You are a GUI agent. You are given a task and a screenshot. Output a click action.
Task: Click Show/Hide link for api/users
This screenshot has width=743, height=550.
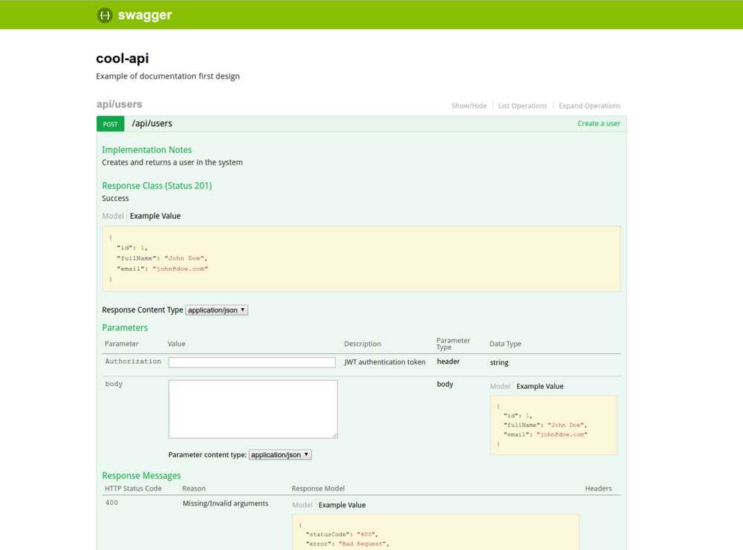coord(469,105)
